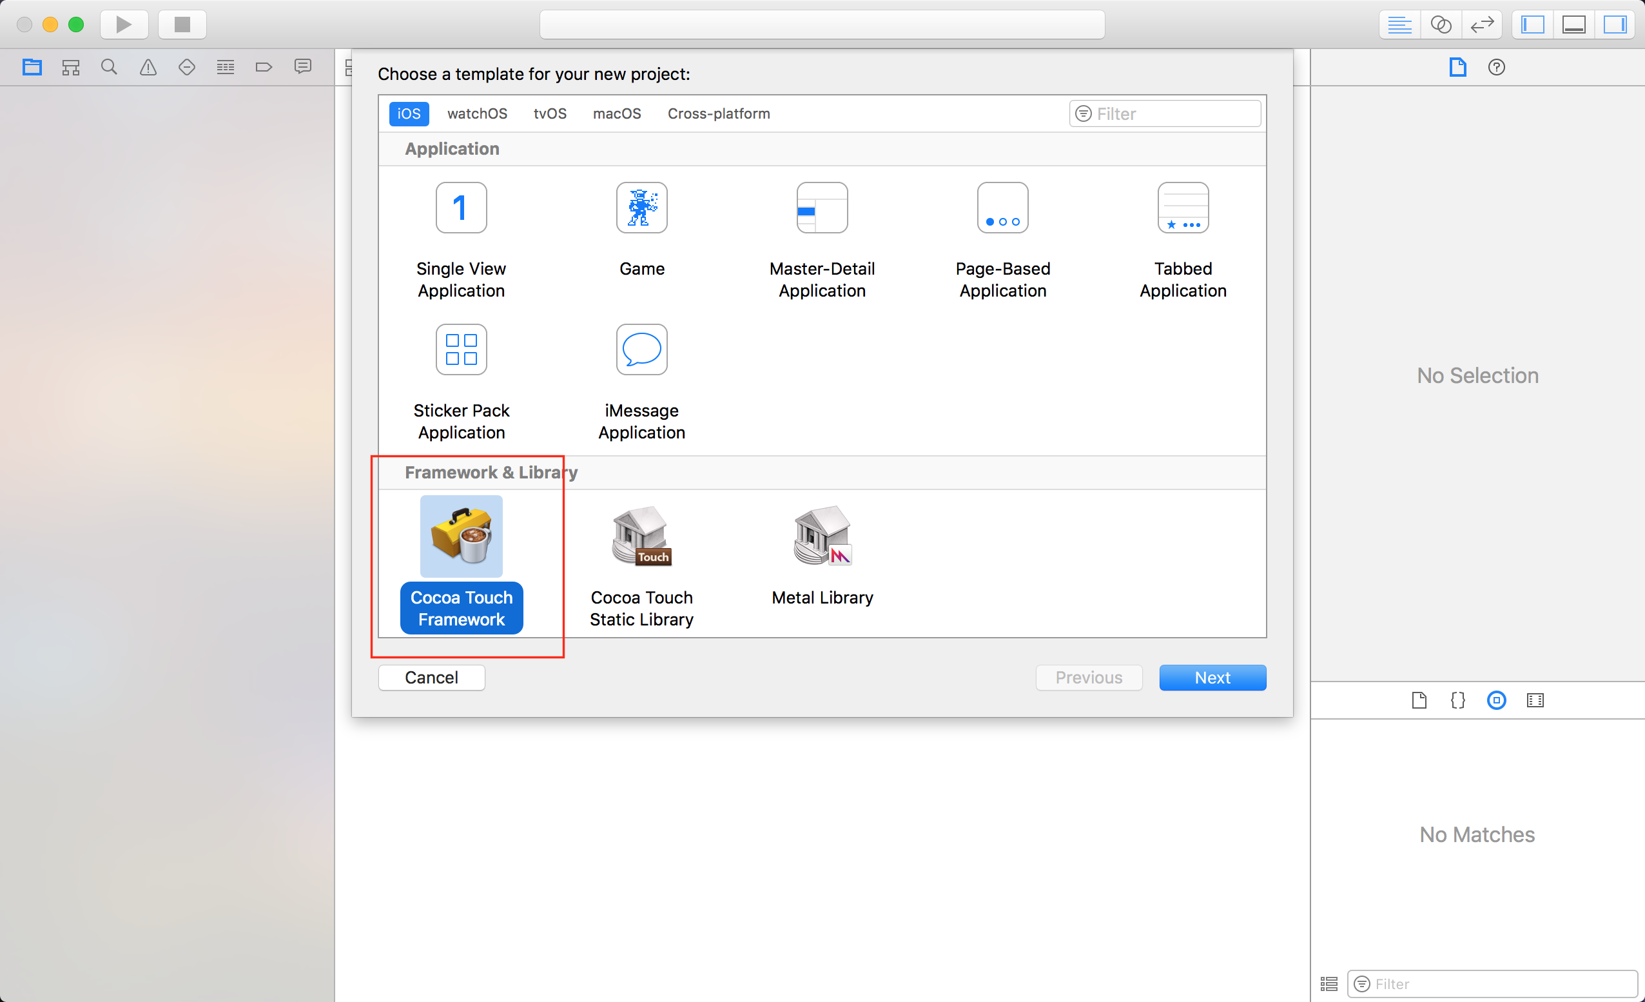Open the Quick Help inspector
Viewport: 1645px width, 1002px height.
click(x=1496, y=67)
